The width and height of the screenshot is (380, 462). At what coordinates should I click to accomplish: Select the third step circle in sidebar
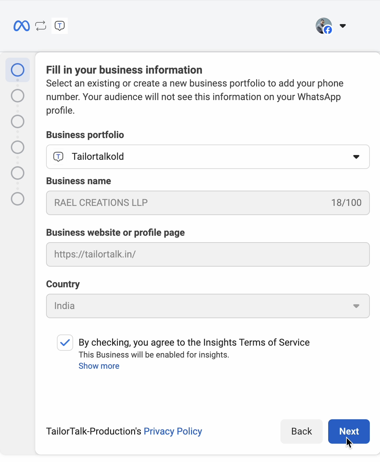coord(18,121)
